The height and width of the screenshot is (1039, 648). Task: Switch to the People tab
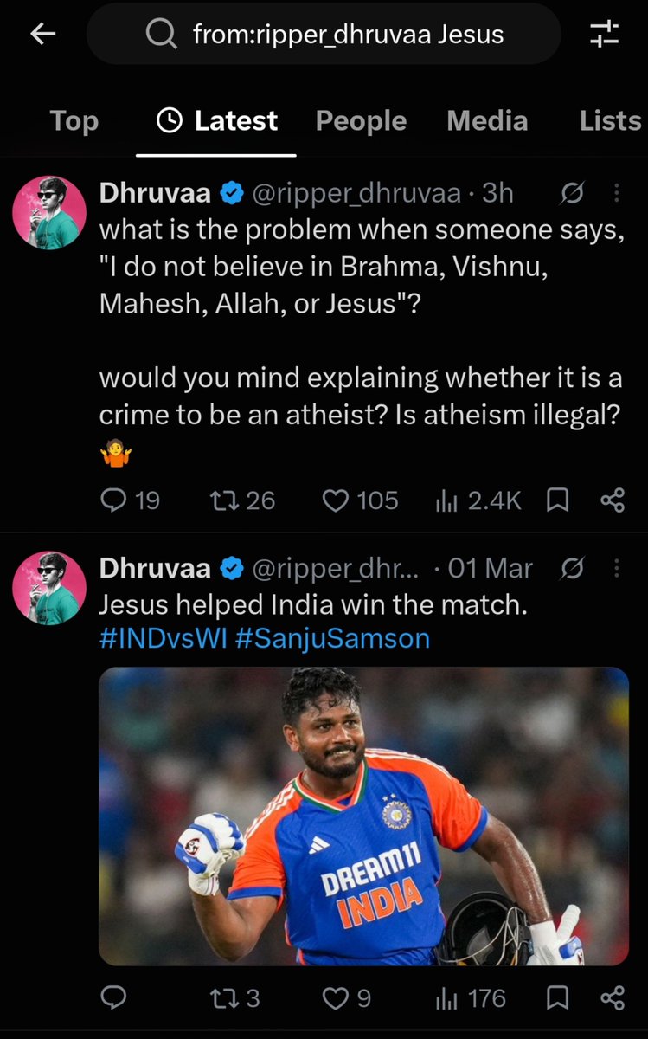click(x=361, y=121)
